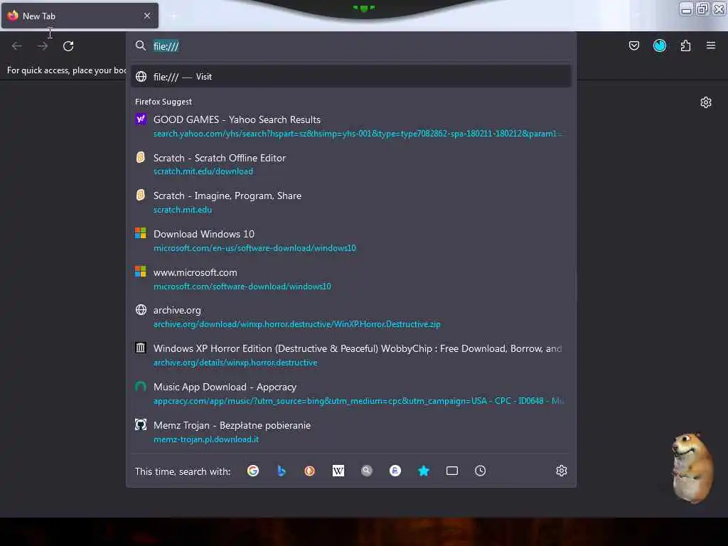Search in Bookmarks with star icon
Image resolution: width=728 pixels, height=546 pixels.
424,471
